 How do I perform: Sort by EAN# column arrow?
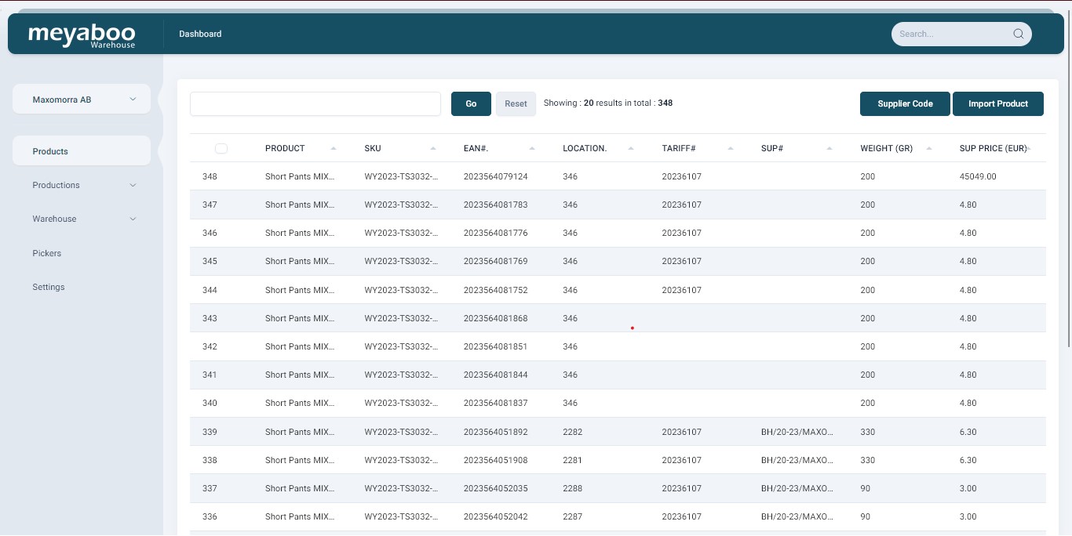532,148
